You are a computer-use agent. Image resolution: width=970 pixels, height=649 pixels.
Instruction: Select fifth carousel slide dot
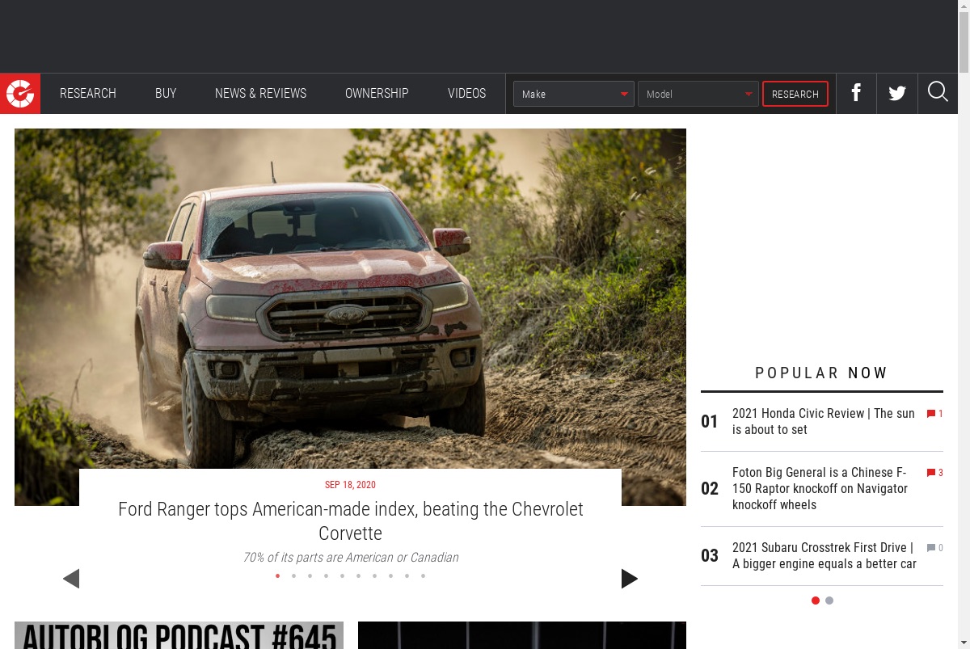click(342, 576)
